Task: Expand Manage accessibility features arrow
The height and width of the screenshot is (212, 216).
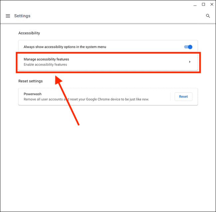Action: point(190,62)
